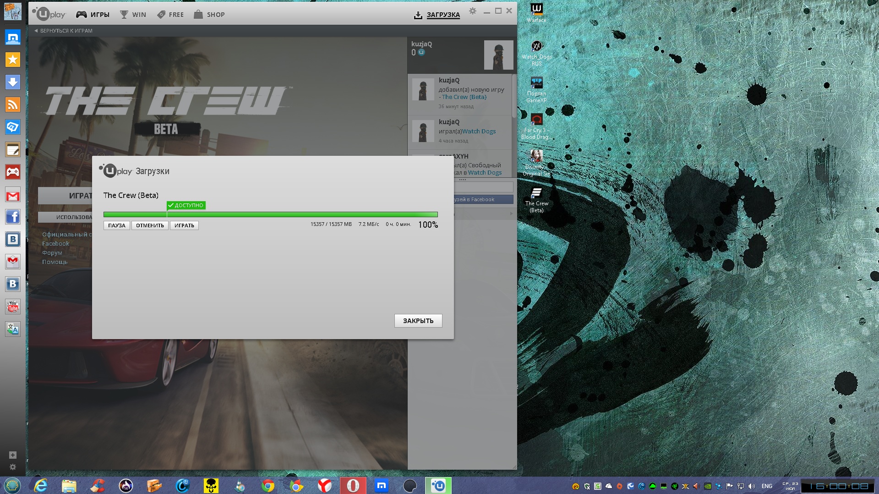Click the sidebar plus add icon
Screen dimensions: 879x494
click(x=13, y=455)
